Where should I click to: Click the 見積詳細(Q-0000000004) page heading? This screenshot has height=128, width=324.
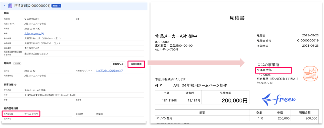pyautogui.click(x=32, y=6)
